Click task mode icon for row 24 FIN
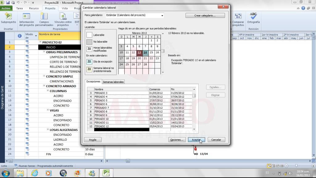Viewport: 316px width, 178px height. pyautogui.click(x=27, y=154)
